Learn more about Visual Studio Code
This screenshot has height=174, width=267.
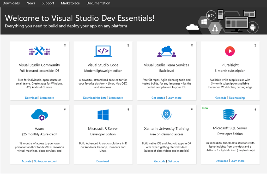coord(116,98)
